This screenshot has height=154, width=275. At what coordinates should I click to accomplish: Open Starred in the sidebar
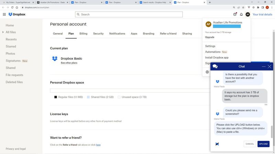click(x=11, y=47)
